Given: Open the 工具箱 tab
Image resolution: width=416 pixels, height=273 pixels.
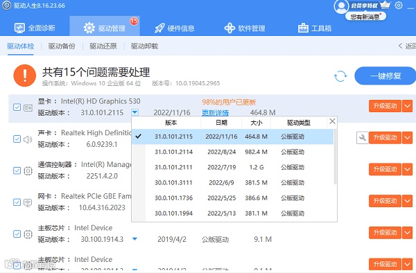Looking at the screenshot, I should tap(315, 28).
